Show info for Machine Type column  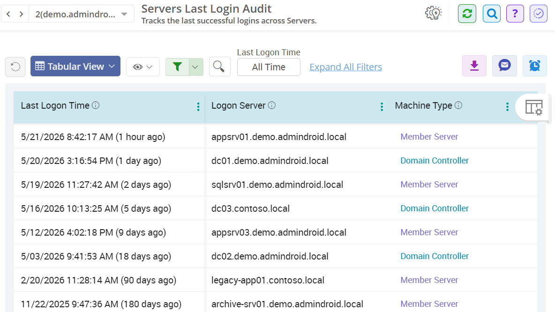tap(458, 105)
